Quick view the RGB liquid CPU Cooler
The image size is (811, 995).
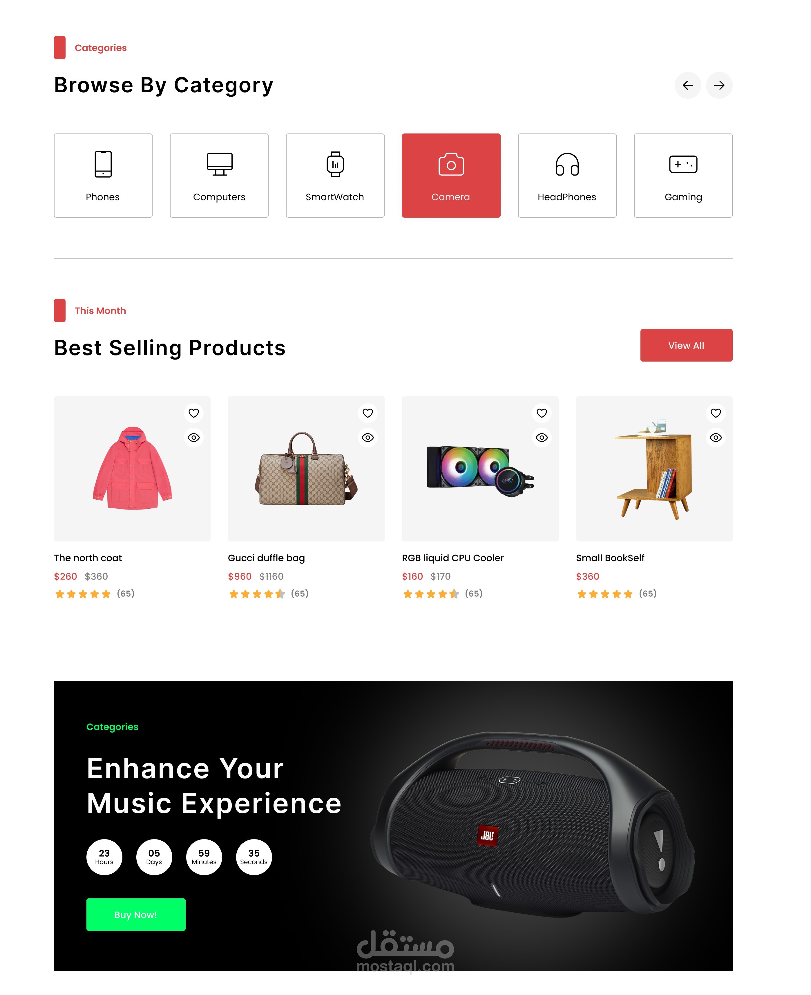pyautogui.click(x=542, y=438)
